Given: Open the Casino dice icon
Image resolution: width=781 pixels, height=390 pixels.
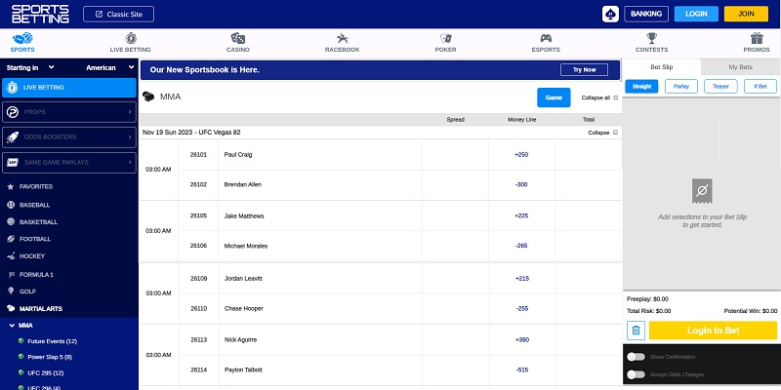Looking at the screenshot, I should 237,38.
